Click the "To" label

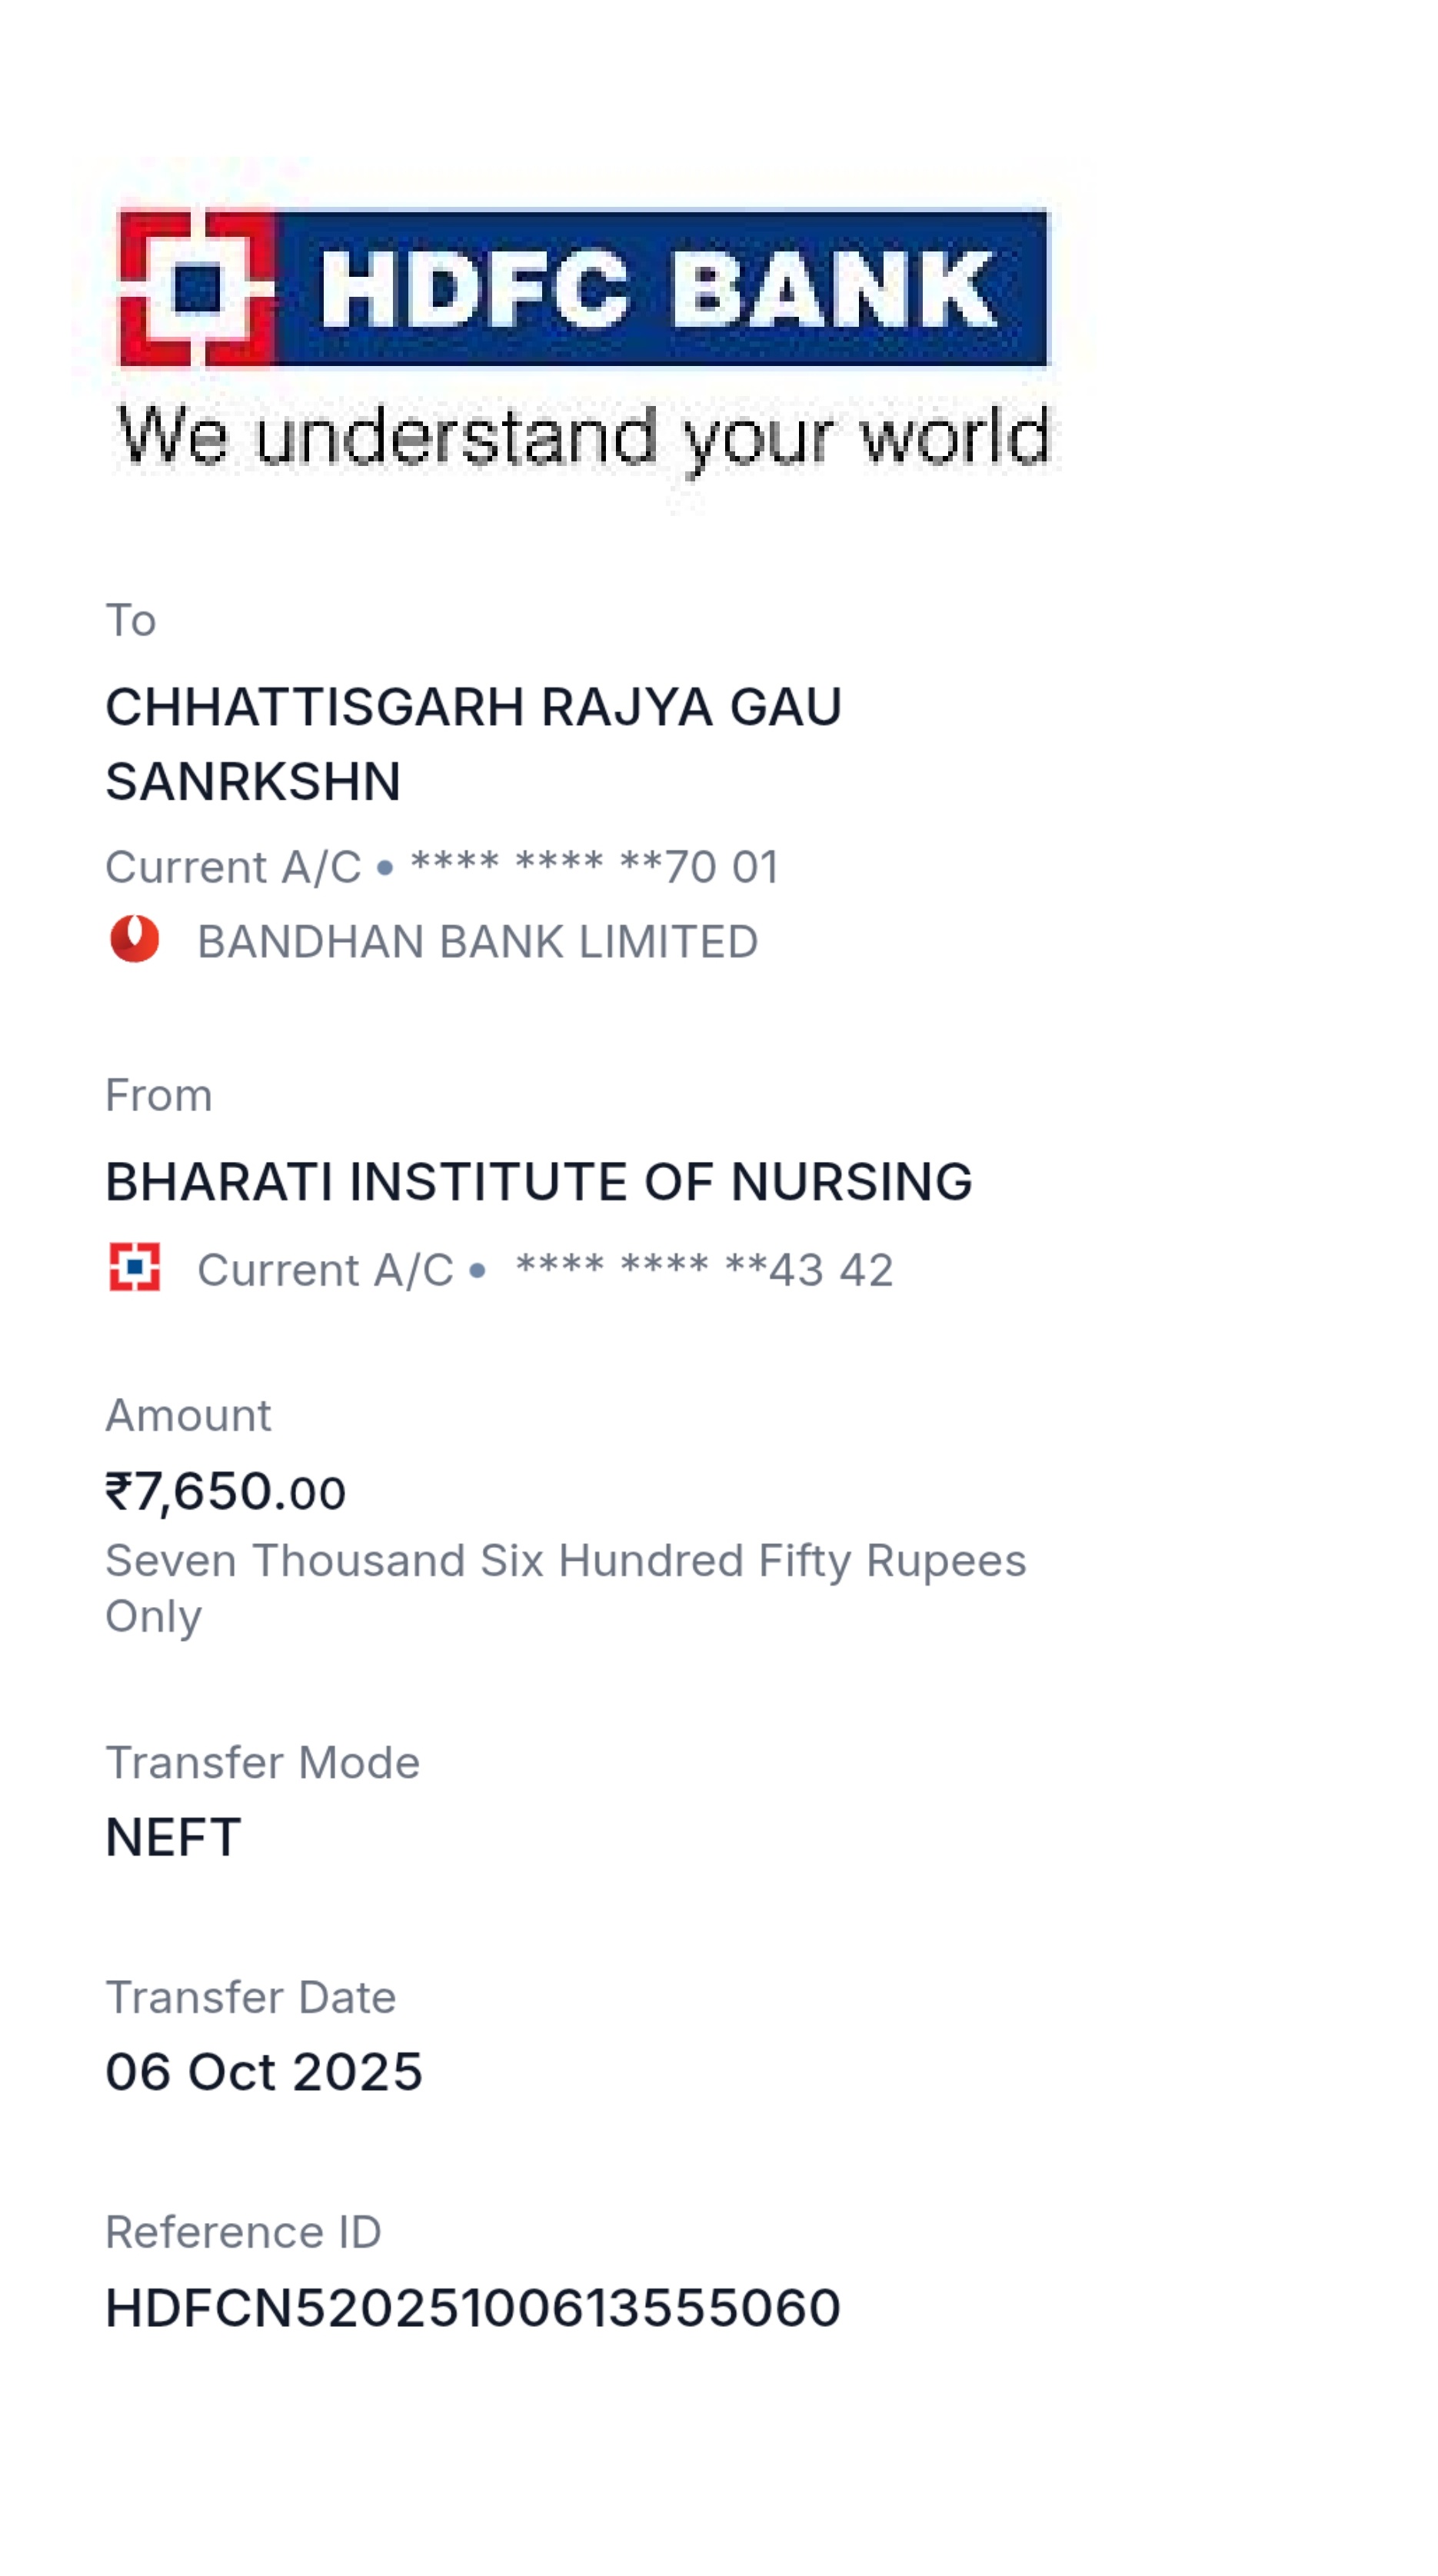point(131,620)
